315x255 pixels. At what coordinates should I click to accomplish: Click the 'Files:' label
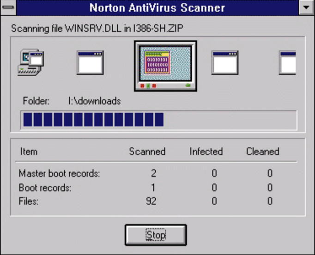pos(29,201)
